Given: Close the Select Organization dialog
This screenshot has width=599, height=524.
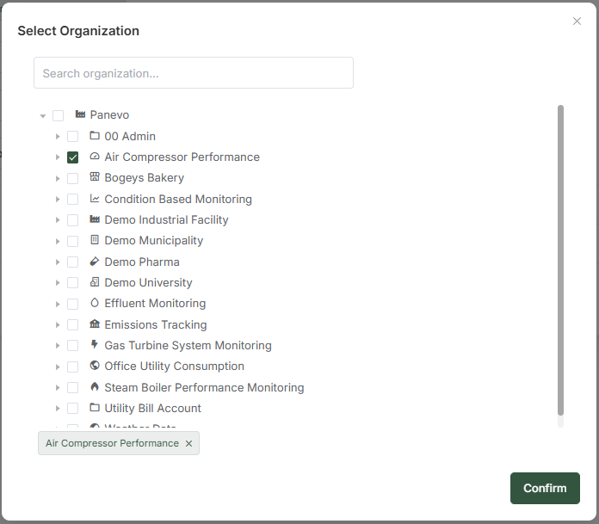Looking at the screenshot, I should click(577, 21).
